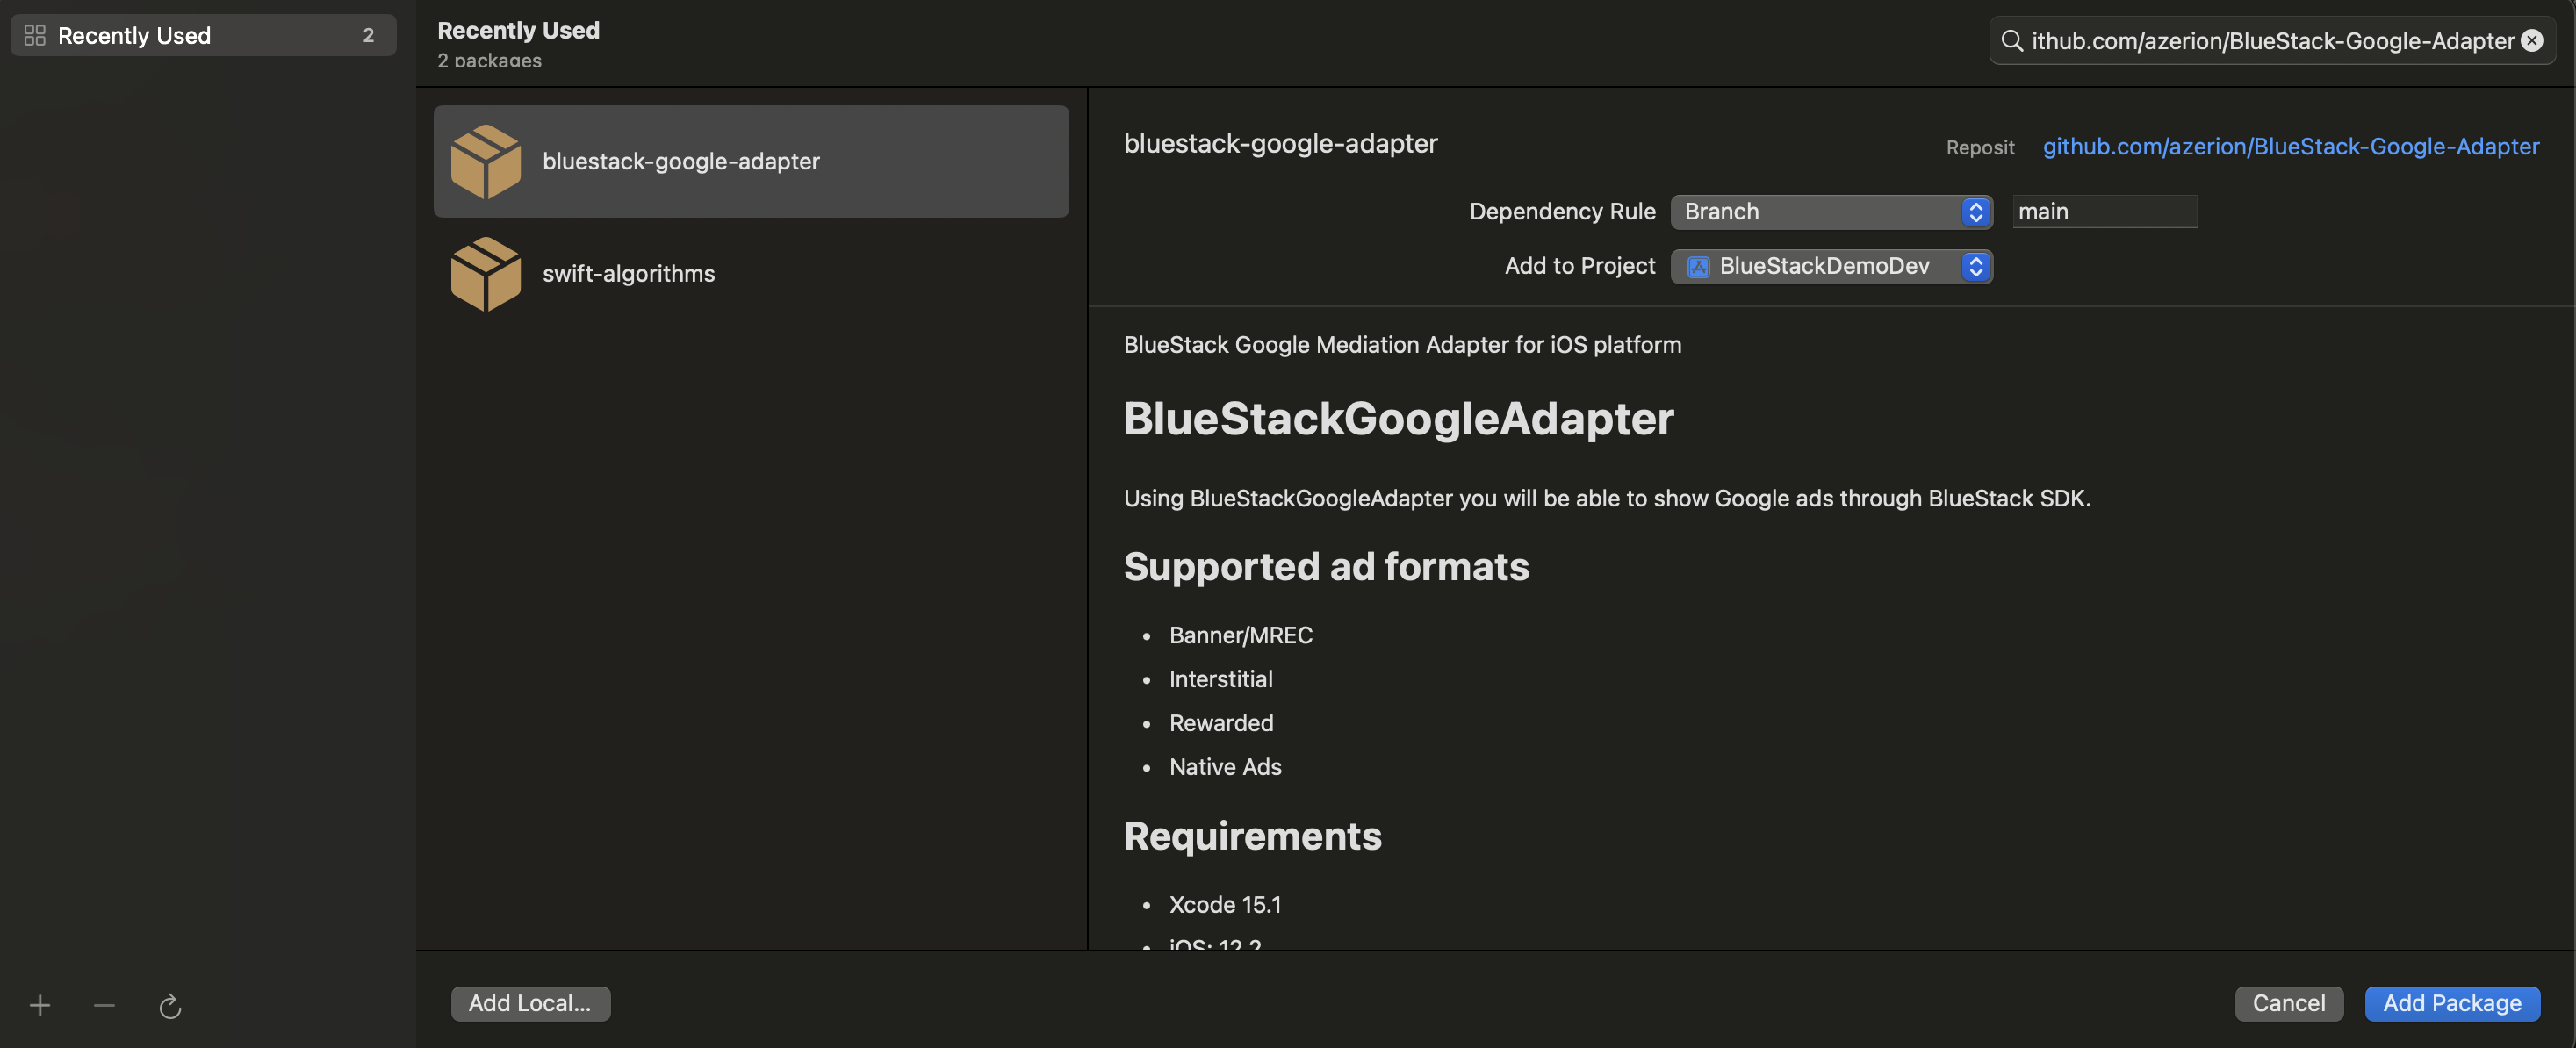
Task: Click the swift-algorithms package box icon
Action: point(486,273)
